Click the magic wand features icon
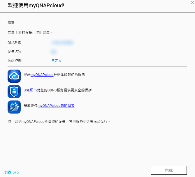The width and height of the screenshot is (195, 177). click(14, 107)
